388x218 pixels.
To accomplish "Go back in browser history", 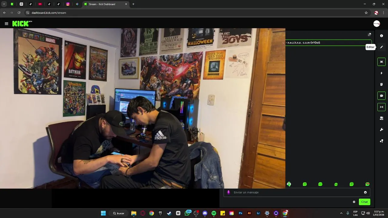I will point(4,13).
